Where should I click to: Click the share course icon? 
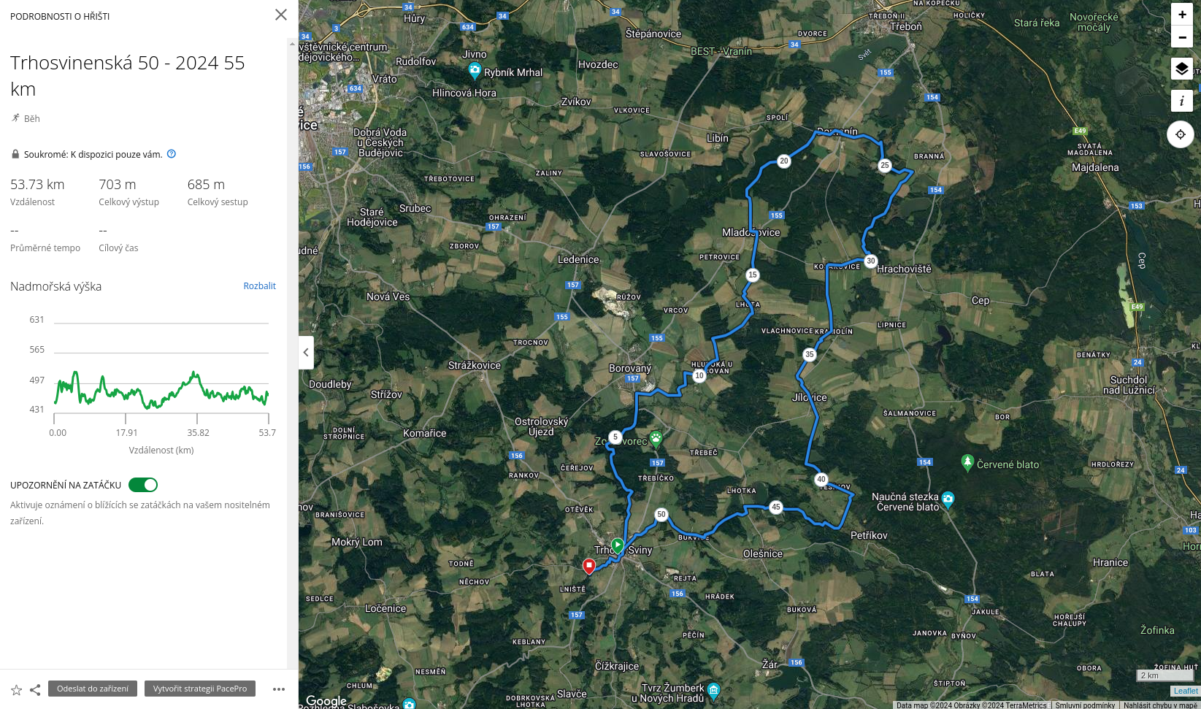pyautogui.click(x=35, y=690)
